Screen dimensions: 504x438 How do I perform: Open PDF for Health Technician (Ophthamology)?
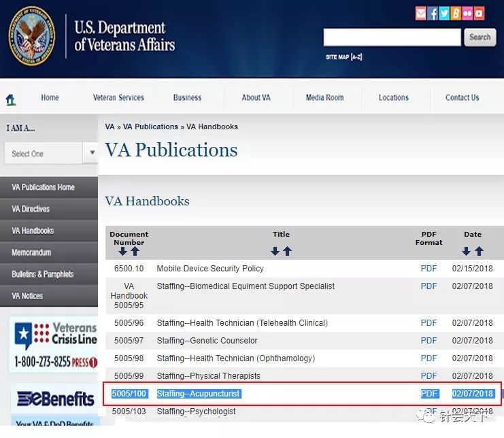tap(429, 358)
